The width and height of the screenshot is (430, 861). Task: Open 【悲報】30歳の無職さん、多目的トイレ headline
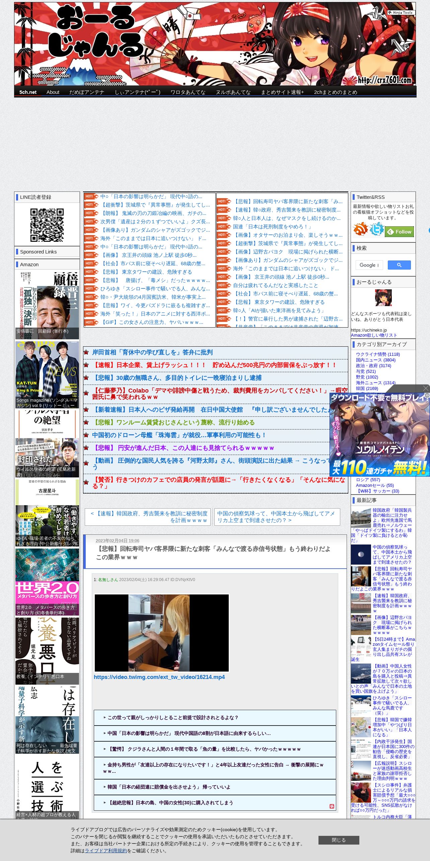coord(177,378)
